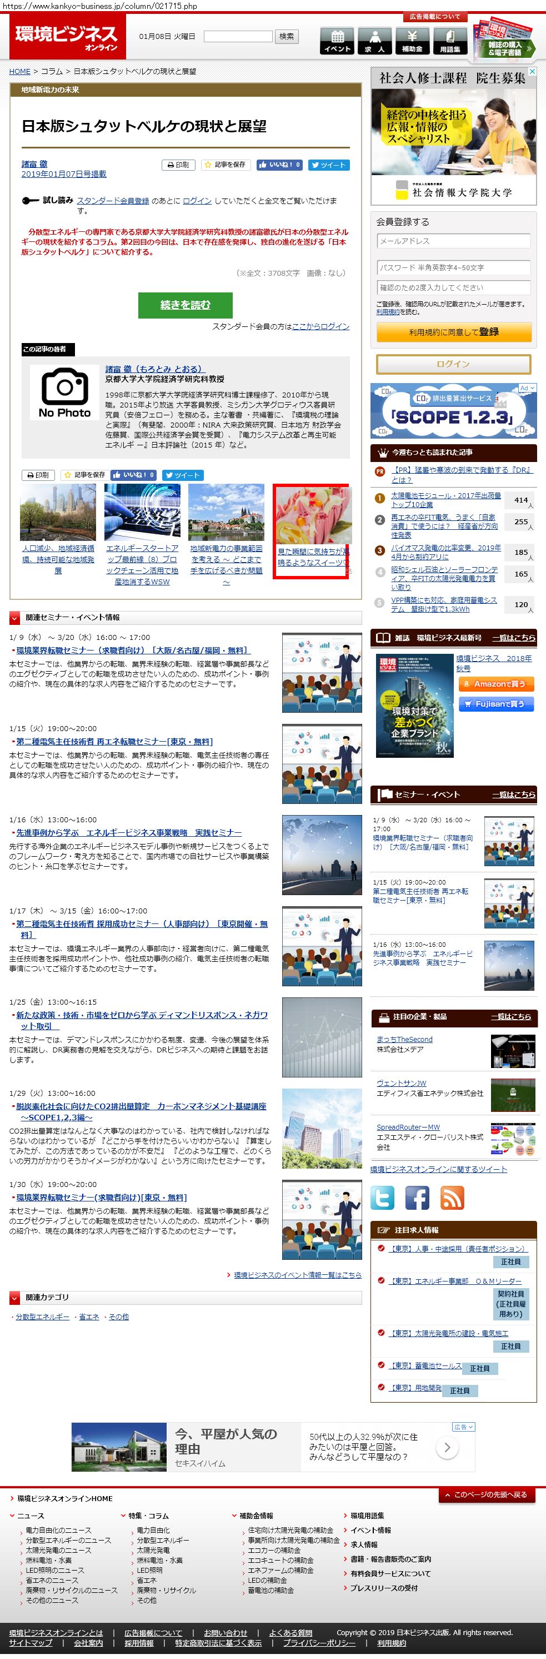Click the Amazonで買う button
This screenshot has height=1659, width=546.
496,683
